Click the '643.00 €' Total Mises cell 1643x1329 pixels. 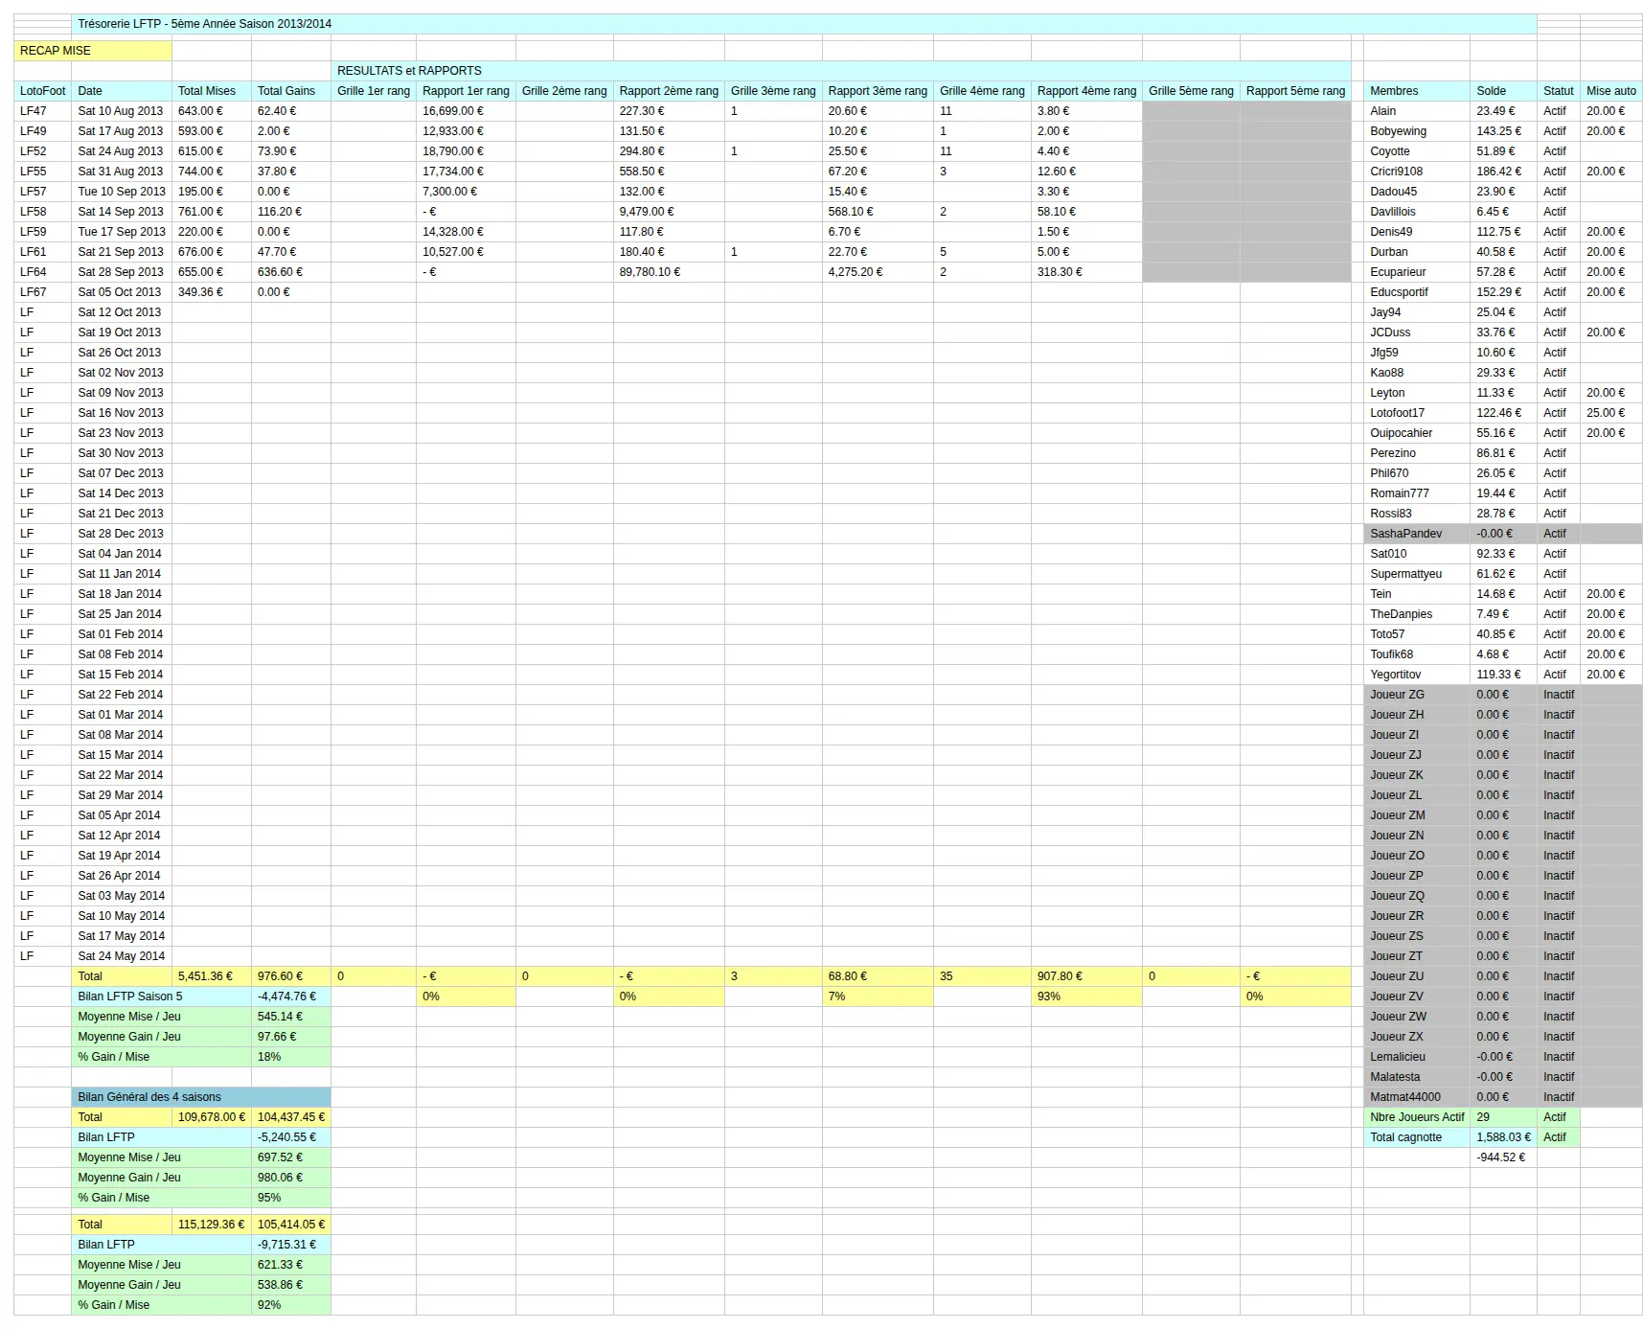coord(212,111)
